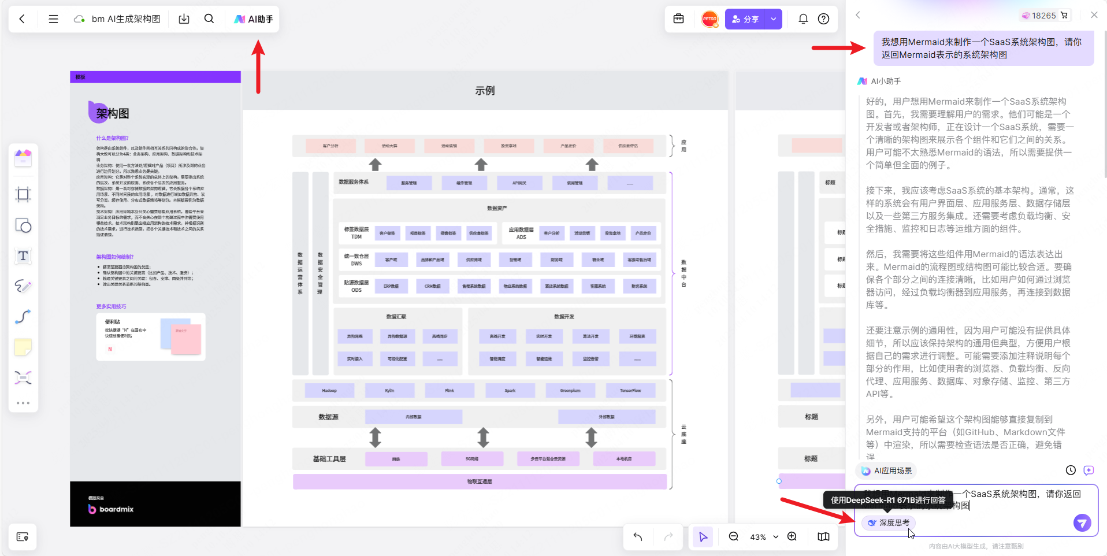Close the AI assistant panel
The height and width of the screenshot is (556, 1107).
coord(1094,15)
